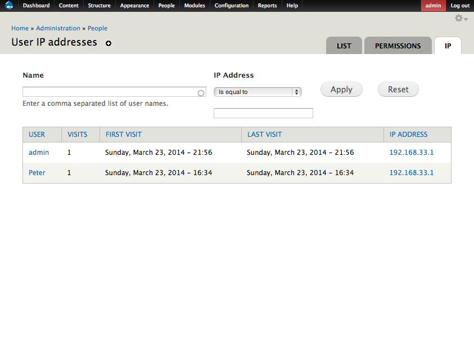474x357 pixels.
Task: Open the gear settings menu icon
Action: [x=461, y=19]
